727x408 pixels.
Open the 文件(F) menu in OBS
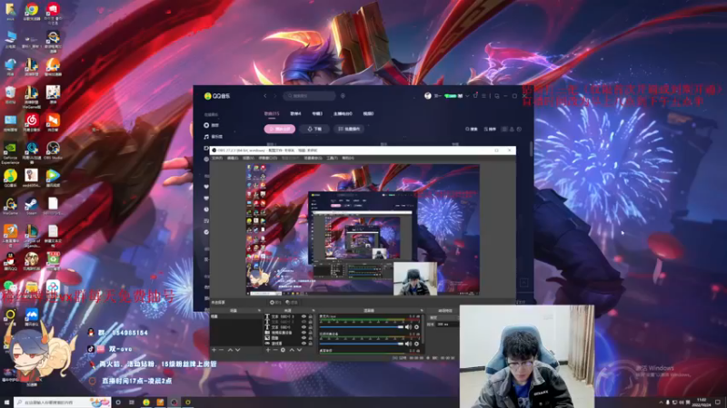coord(217,158)
